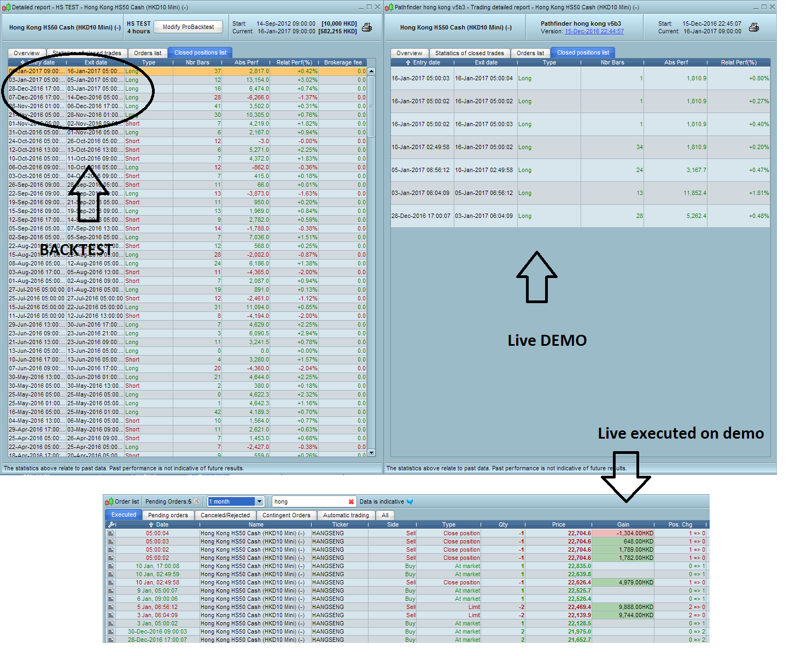
Task: Select Closed positions list tab in HS TEST report
Action: tap(200, 52)
